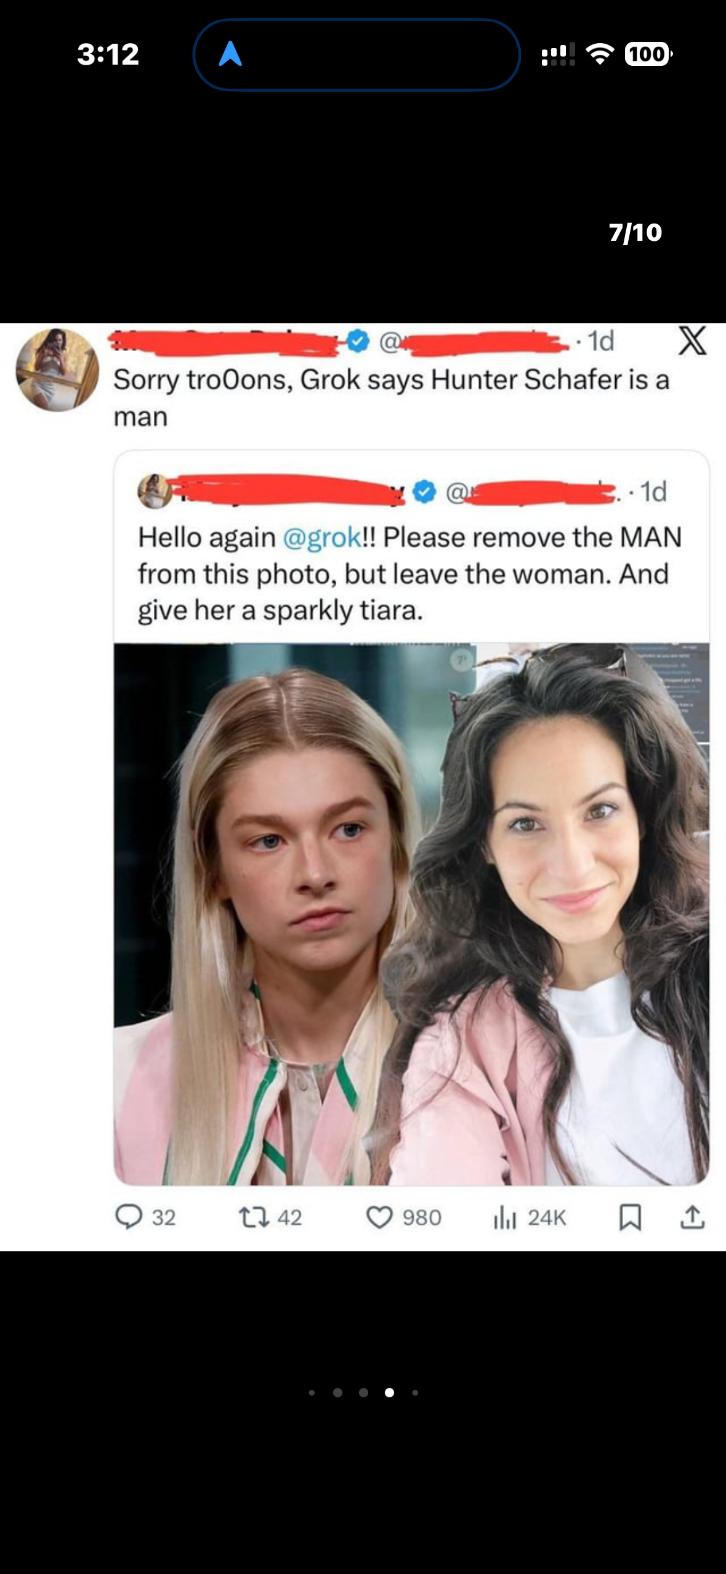The height and width of the screenshot is (1574, 726).
Task: Open the poster's round profile avatar
Action: (57, 369)
